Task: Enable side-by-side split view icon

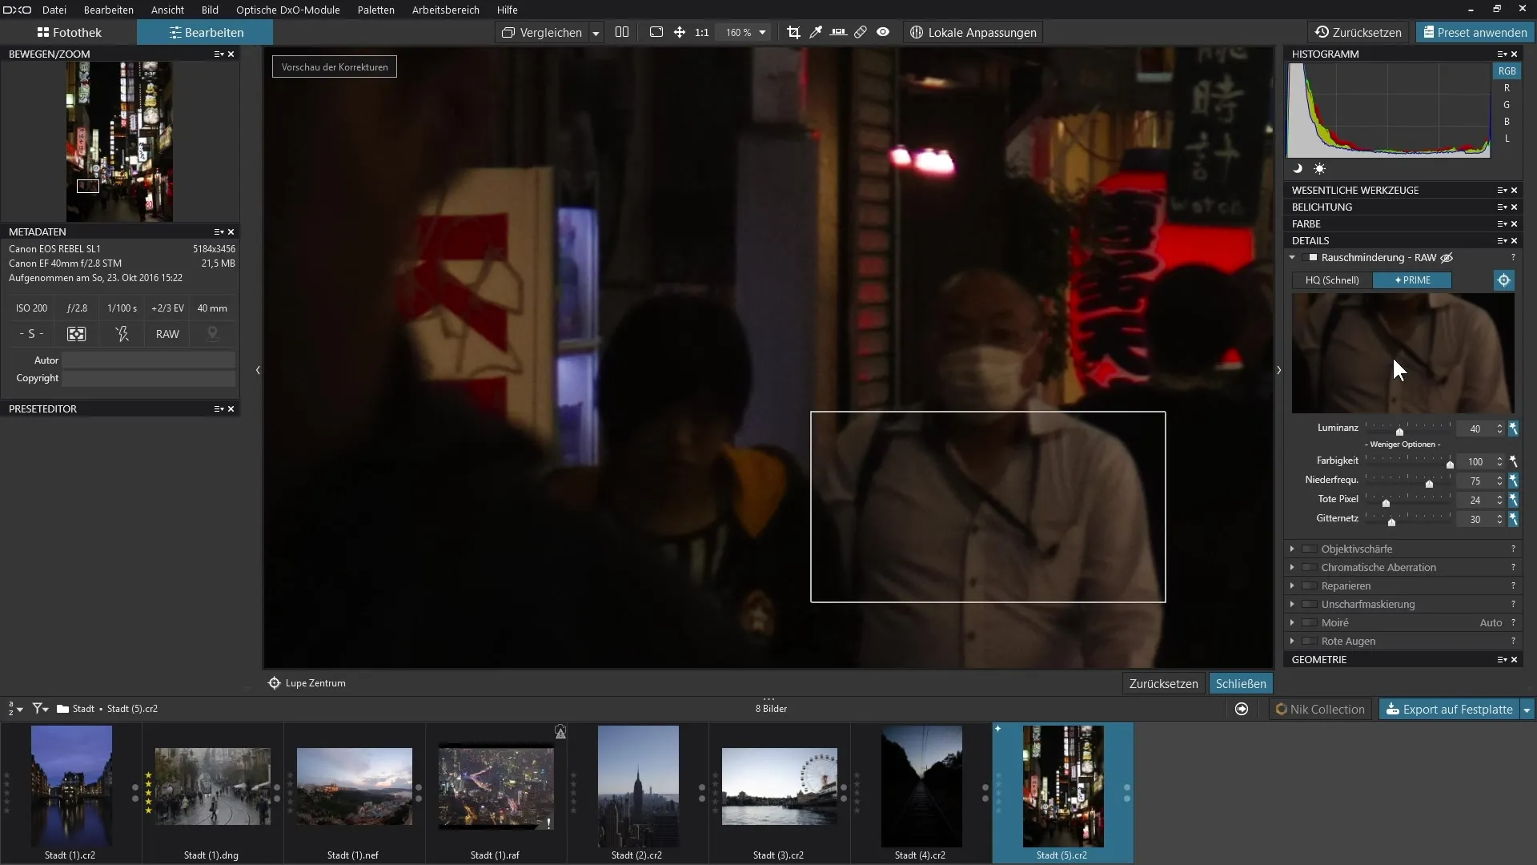Action: [x=622, y=32]
